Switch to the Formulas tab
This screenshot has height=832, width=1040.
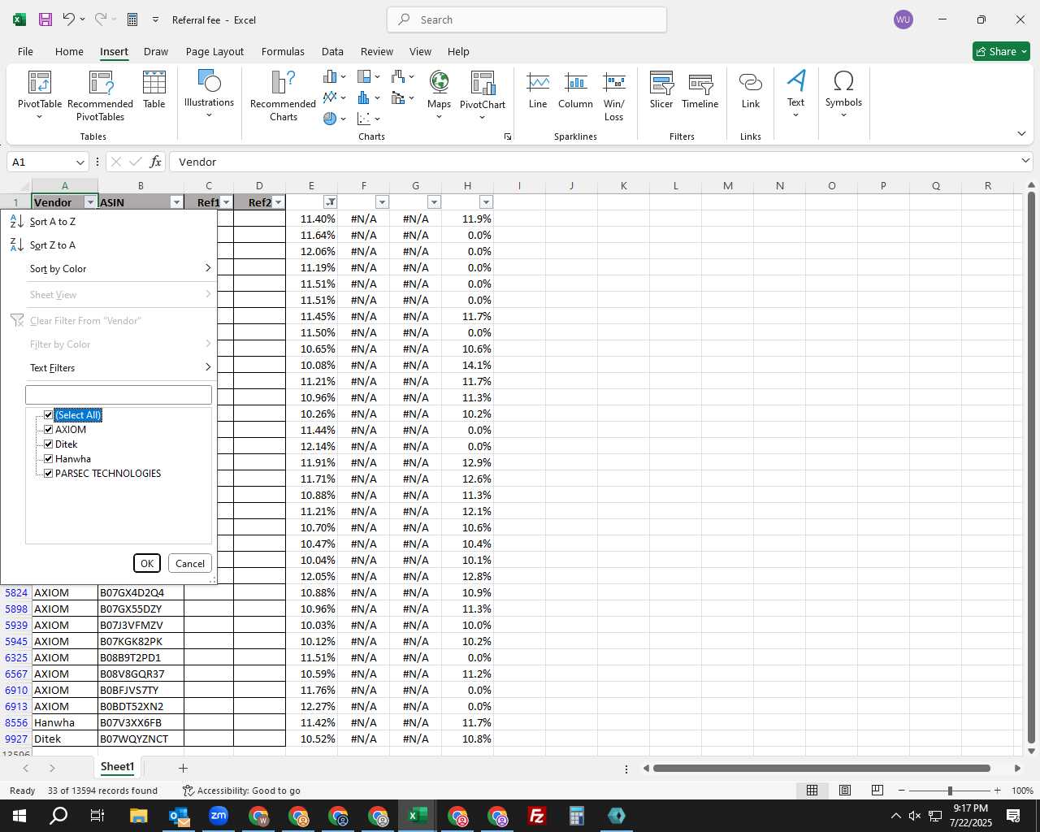coord(283,51)
